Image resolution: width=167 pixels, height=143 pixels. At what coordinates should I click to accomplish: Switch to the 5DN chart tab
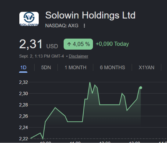46,68
